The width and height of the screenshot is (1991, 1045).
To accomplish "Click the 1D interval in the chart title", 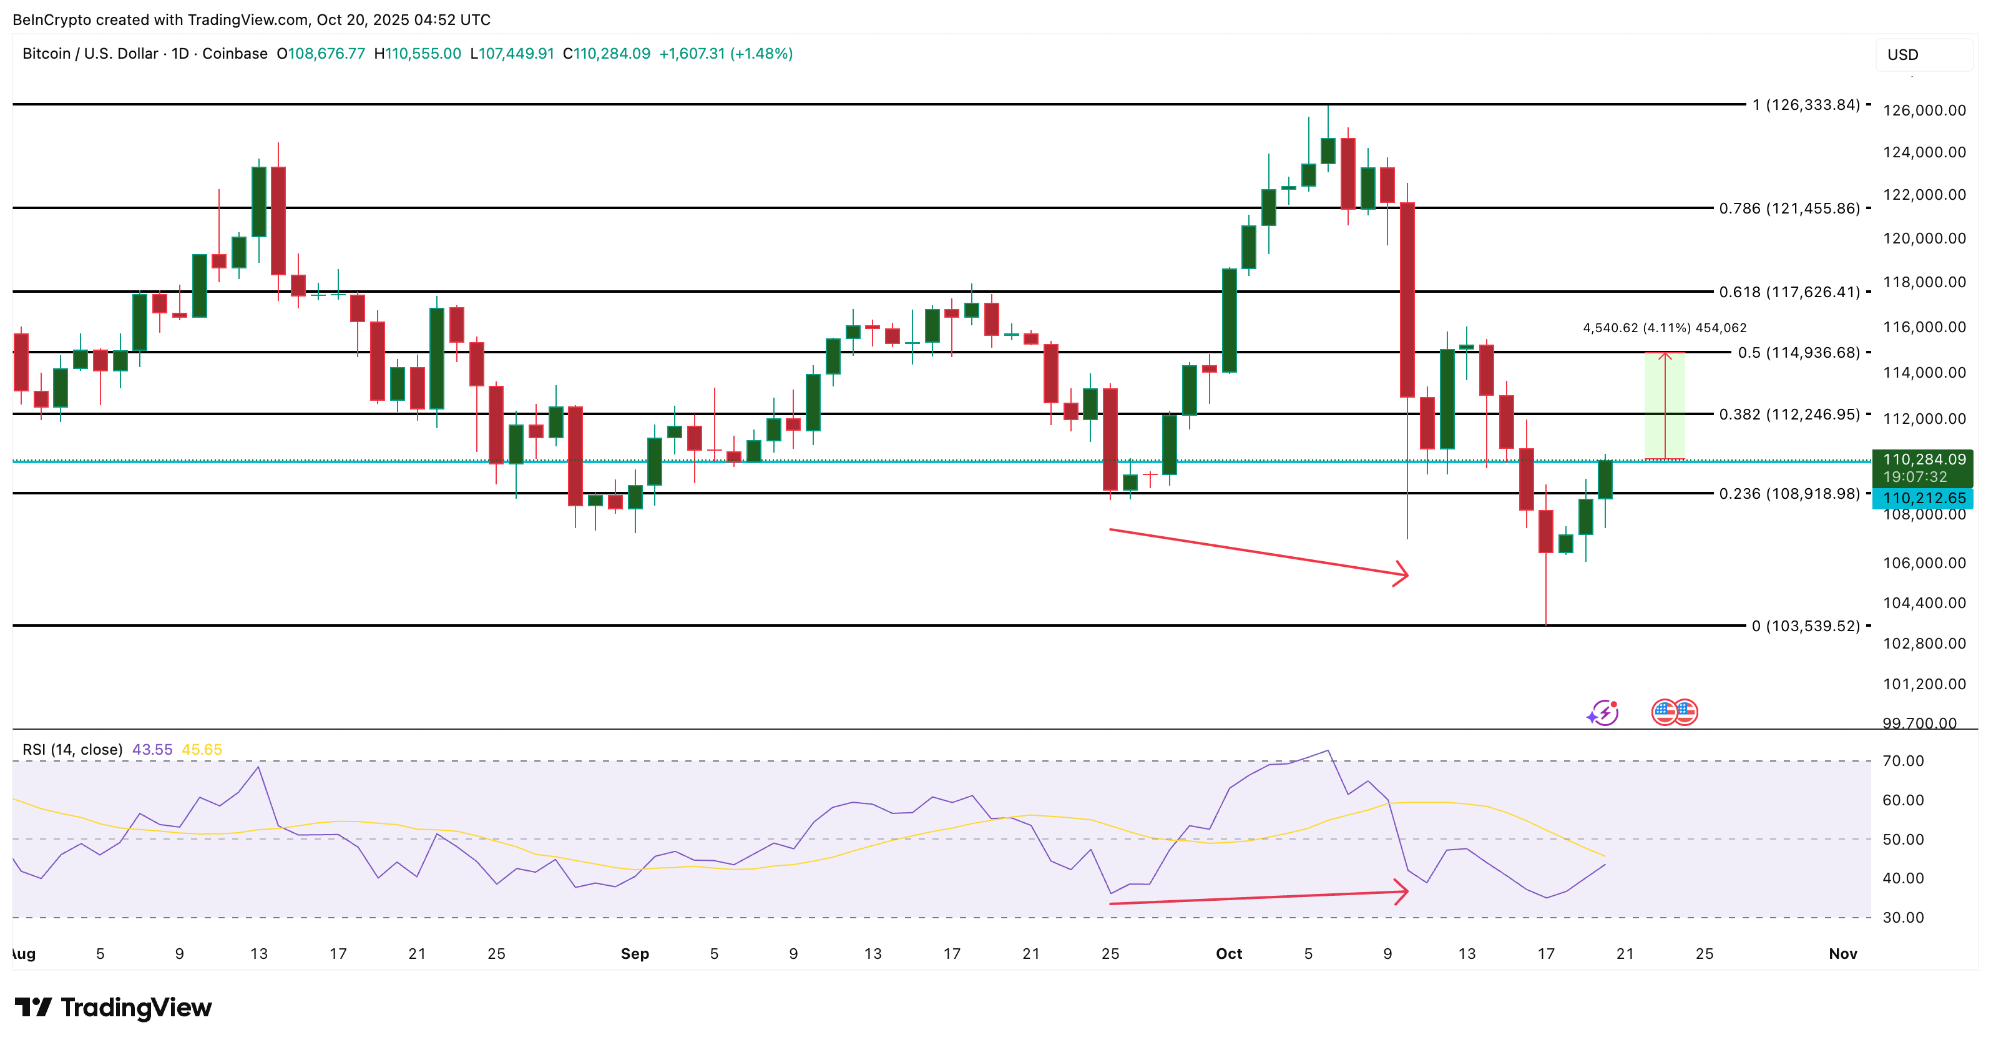I will pyautogui.click(x=180, y=54).
